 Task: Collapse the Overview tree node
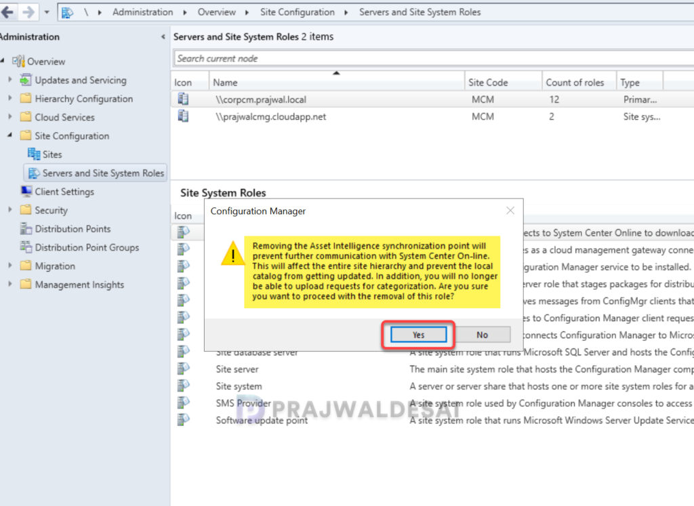[x=3, y=60]
